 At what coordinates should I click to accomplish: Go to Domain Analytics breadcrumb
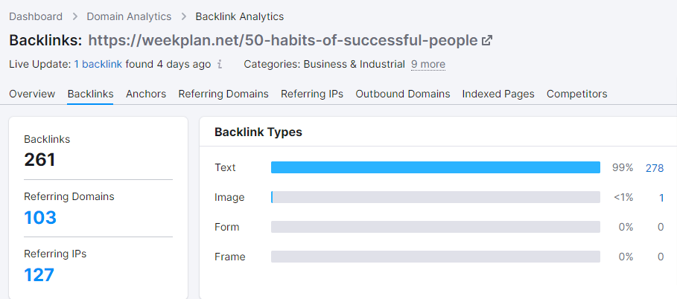pos(129,16)
